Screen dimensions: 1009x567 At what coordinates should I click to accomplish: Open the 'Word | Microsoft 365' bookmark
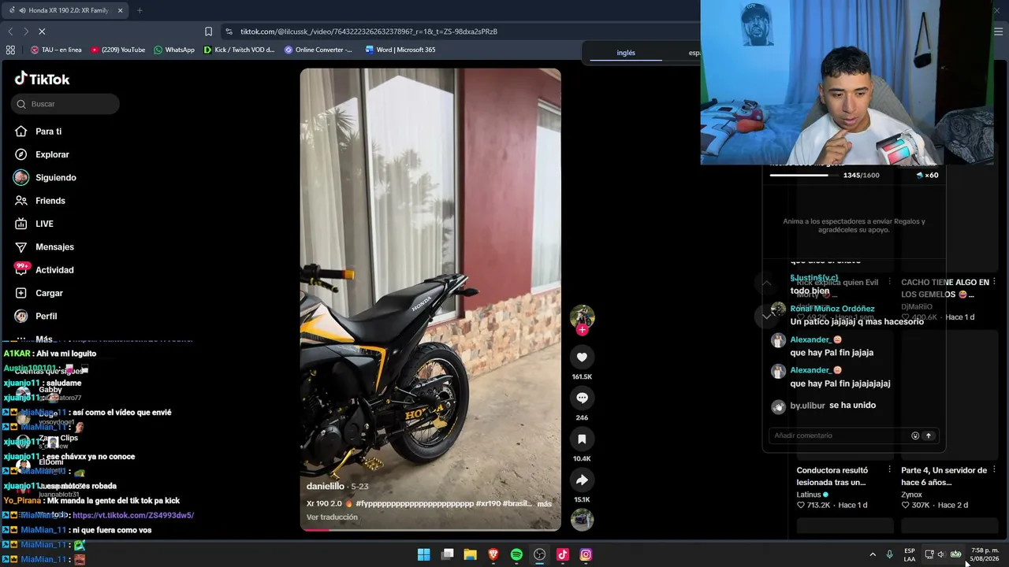(x=400, y=50)
